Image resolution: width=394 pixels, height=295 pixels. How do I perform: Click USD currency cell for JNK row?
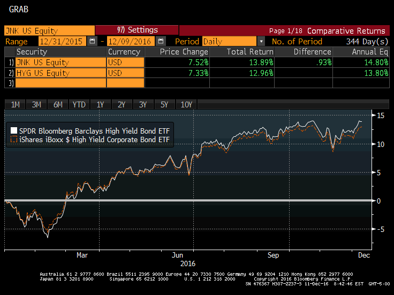pos(125,62)
